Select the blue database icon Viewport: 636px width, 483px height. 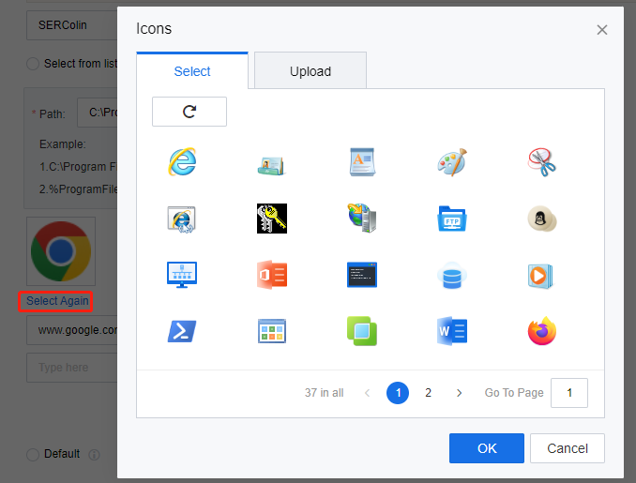tap(452, 276)
